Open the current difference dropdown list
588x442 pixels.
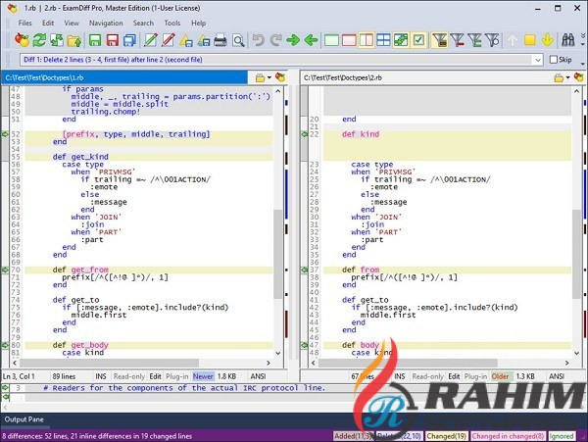[x=537, y=59]
